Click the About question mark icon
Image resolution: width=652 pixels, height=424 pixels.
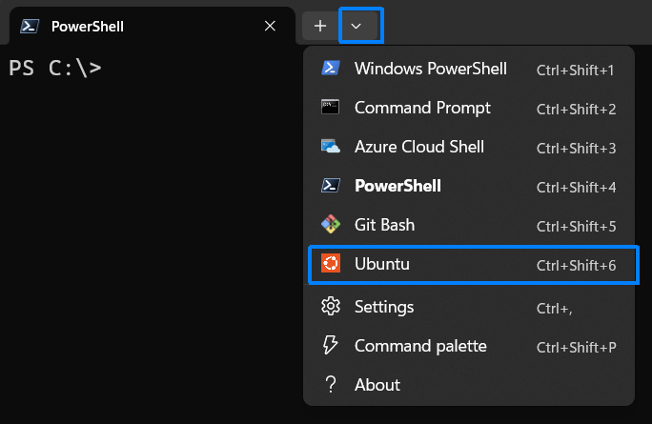click(x=331, y=385)
